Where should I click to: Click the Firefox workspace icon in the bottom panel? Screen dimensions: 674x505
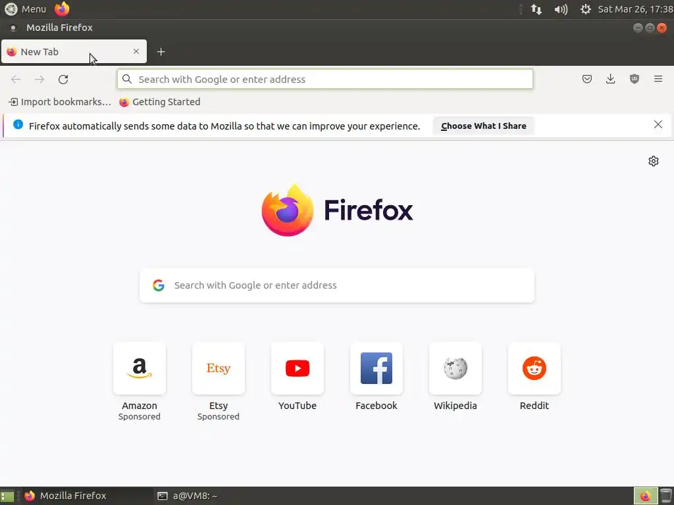pyautogui.click(x=645, y=496)
